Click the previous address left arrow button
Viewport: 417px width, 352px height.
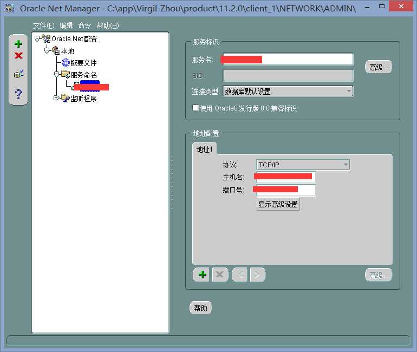pos(239,275)
